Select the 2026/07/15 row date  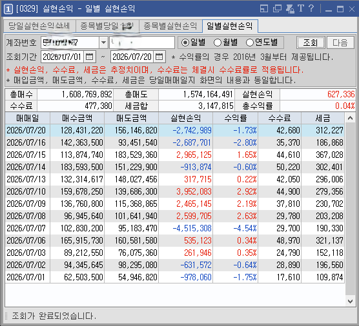click(26, 155)
